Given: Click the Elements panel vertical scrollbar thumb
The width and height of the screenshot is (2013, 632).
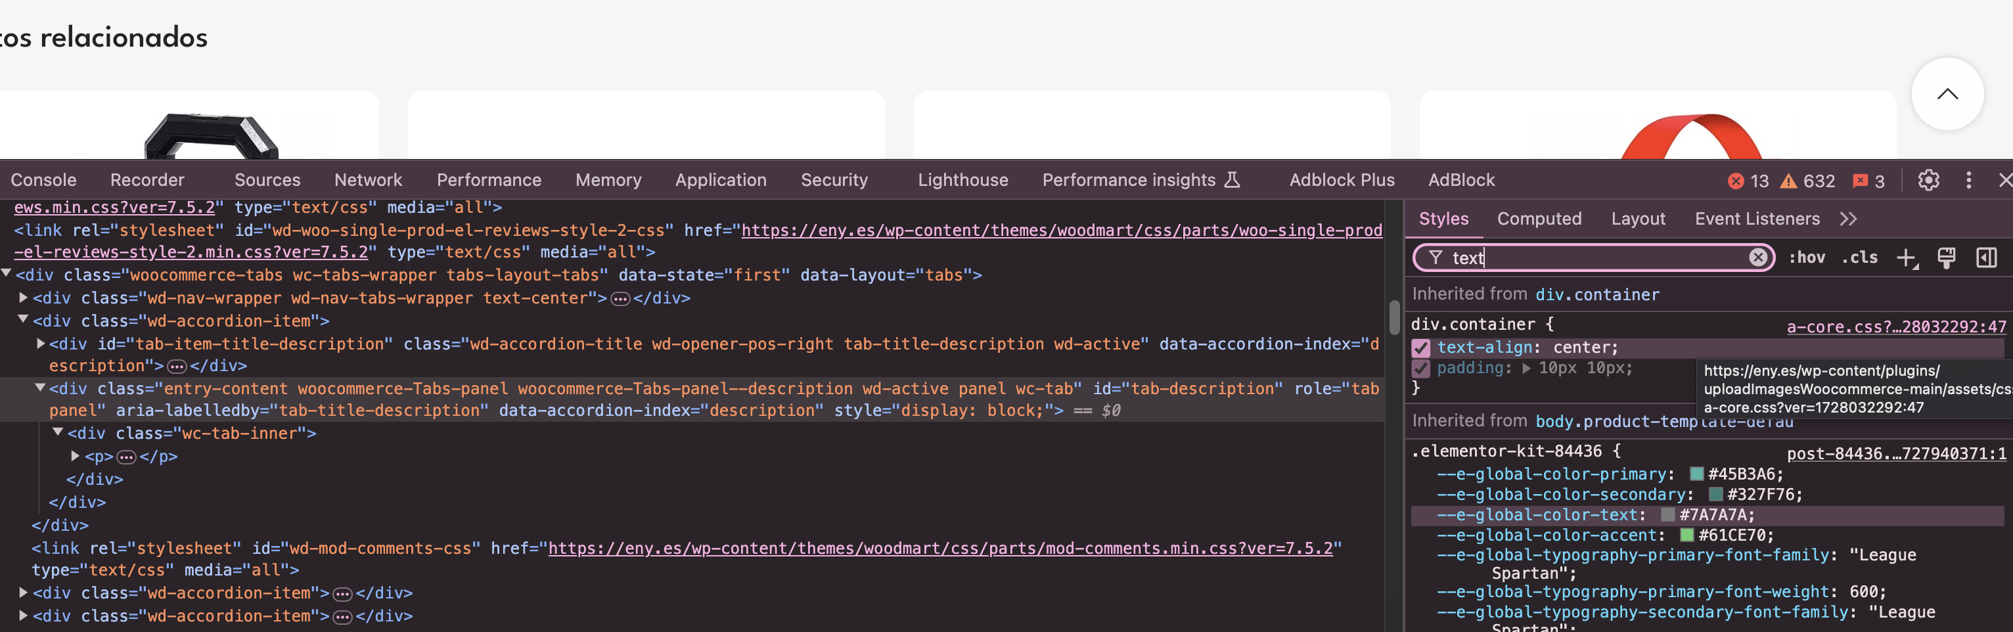Looking at the screenshot, I should click(x=1394, y=317).
